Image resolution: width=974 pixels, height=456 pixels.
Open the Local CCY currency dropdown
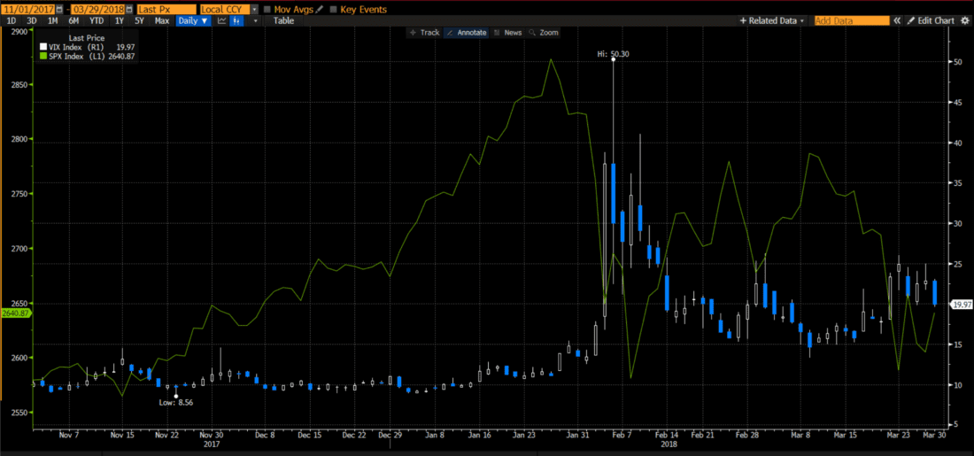point(254,10)
